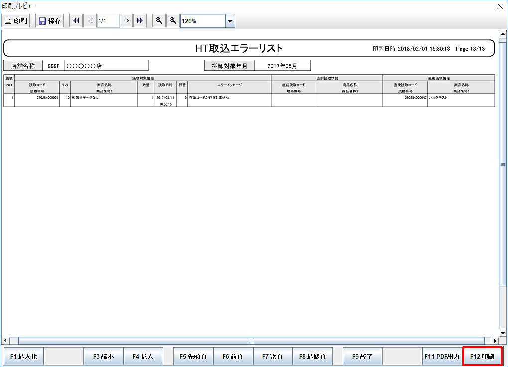Go to next page with right arrow
The width and height of the screenshot is (508, 367).
(127, 21)
